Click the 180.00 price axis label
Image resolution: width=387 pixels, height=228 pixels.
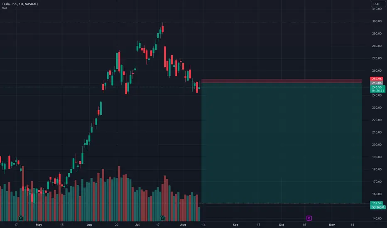pyautogui.click(x=377, y=169)
